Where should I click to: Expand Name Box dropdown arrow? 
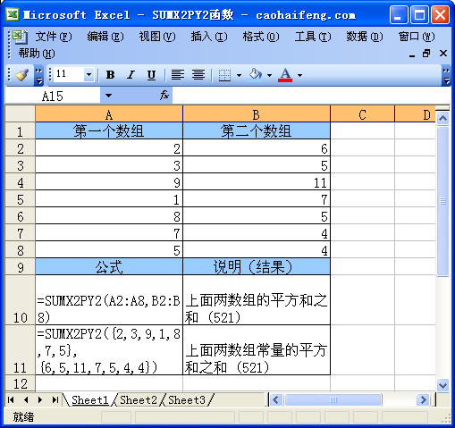[108, 96]
